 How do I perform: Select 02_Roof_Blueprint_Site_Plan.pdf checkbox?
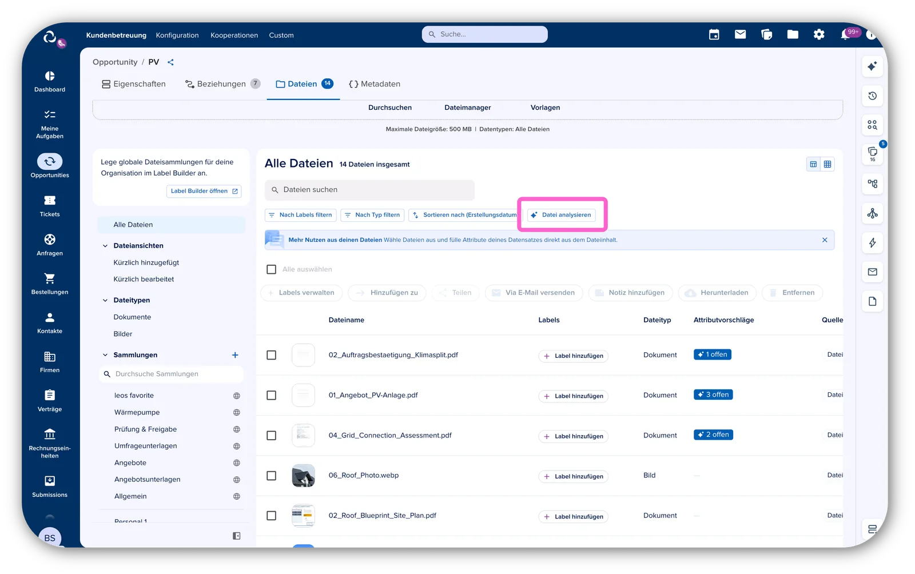click(272, 516)
